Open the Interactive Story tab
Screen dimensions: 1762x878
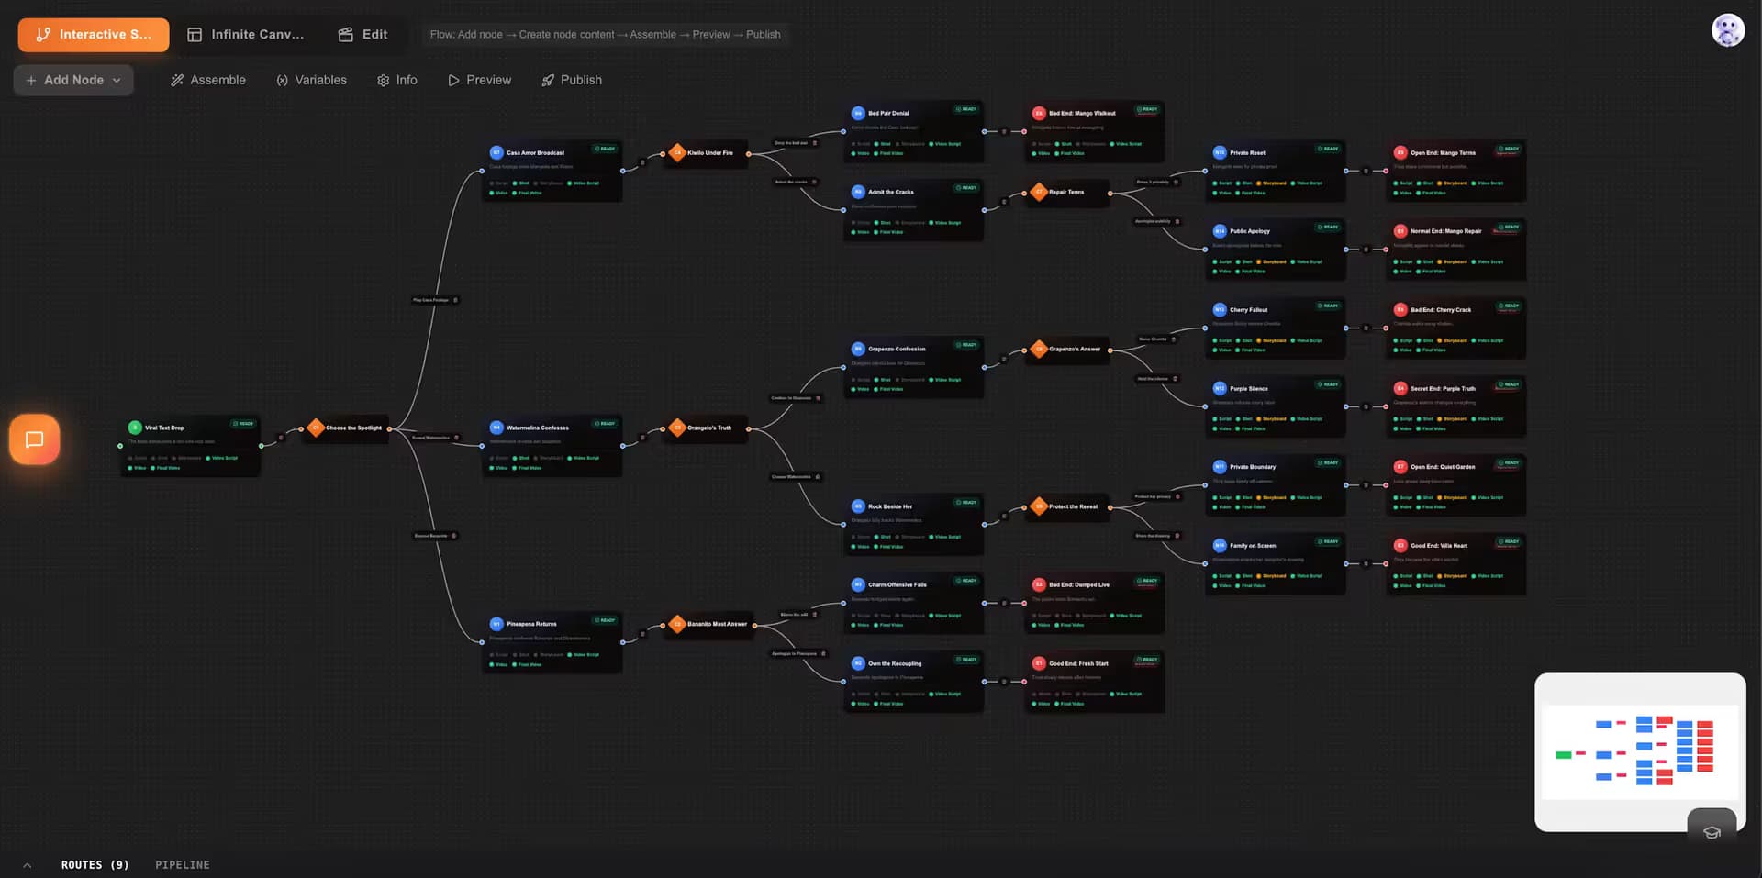[x=94, y=35]
